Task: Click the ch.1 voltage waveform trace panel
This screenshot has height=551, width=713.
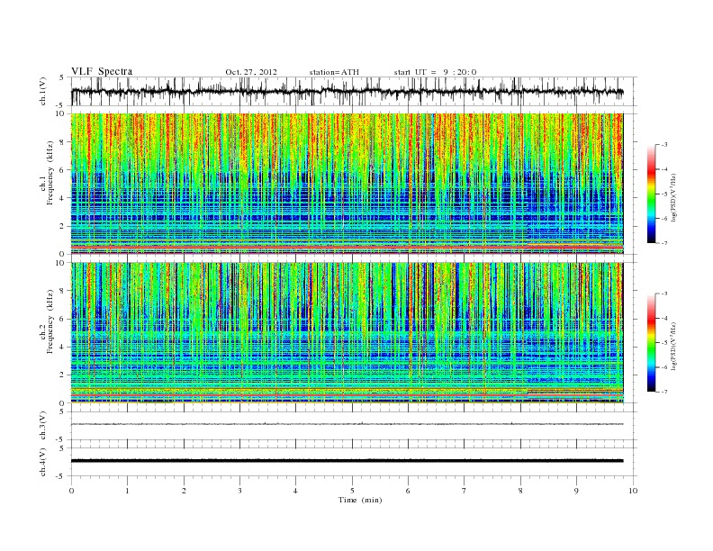Action: pyautogui.click(x=353, y=92)
